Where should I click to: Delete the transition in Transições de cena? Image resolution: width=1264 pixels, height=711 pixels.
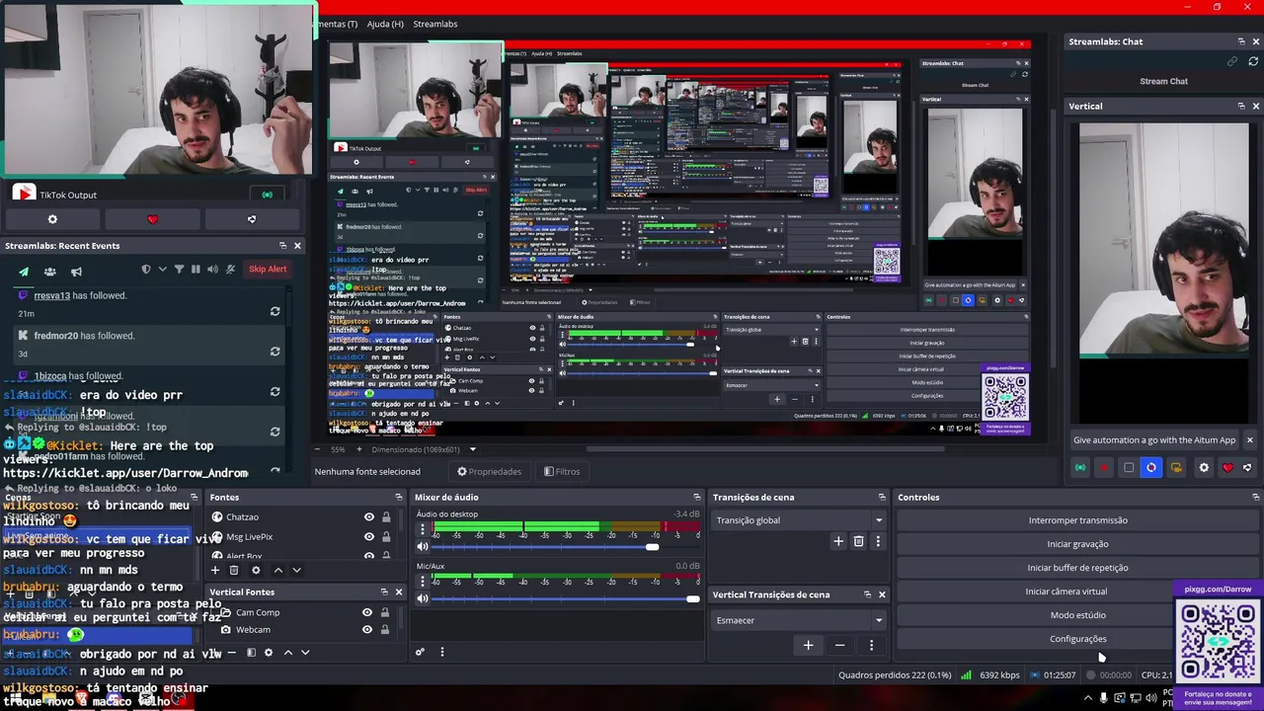(858, 541)
